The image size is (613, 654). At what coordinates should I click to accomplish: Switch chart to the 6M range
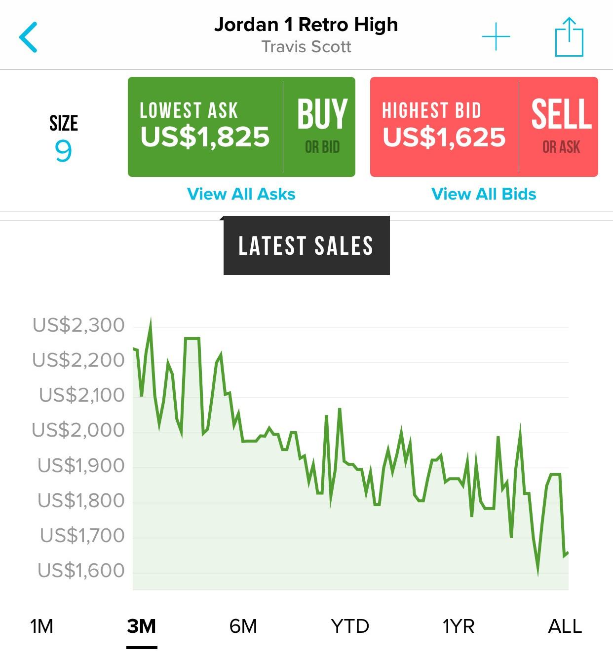[243, 626]
